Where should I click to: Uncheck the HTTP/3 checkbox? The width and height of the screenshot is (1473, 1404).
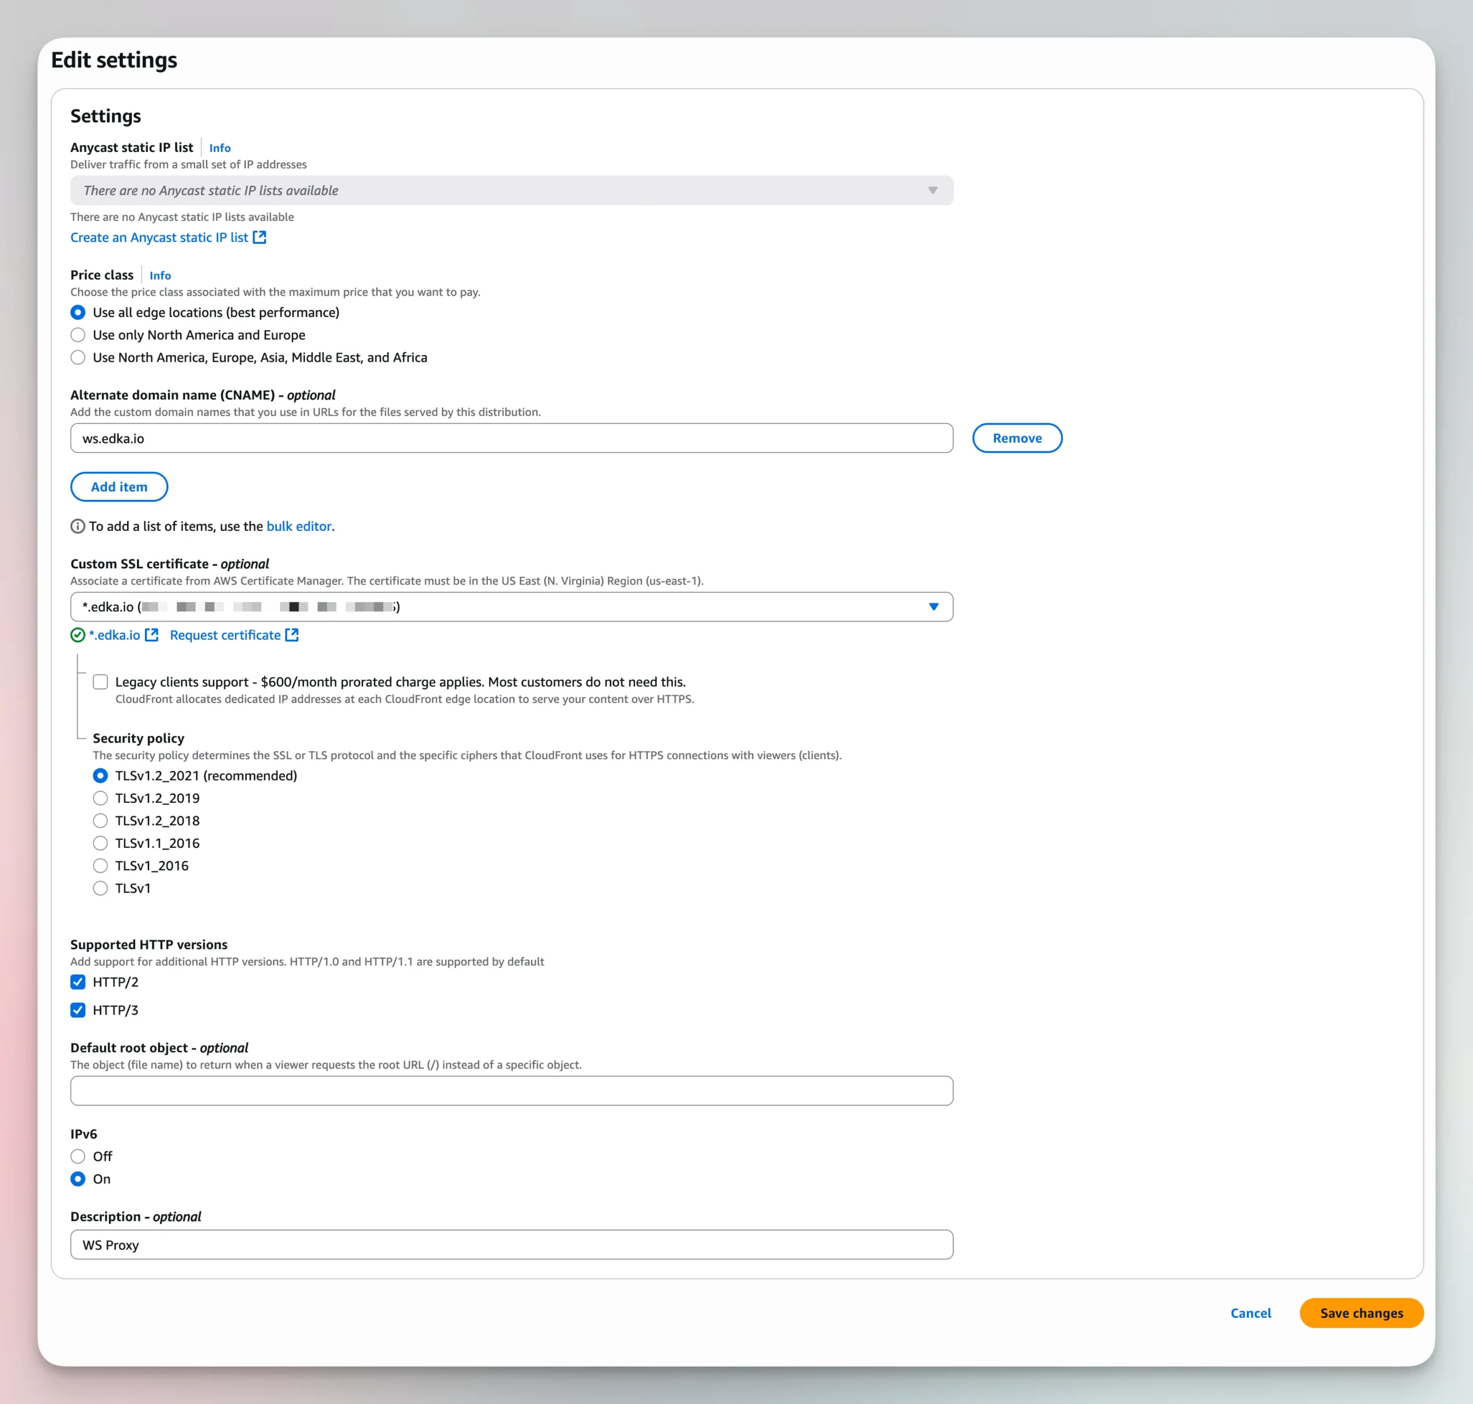coord(78,1009)
